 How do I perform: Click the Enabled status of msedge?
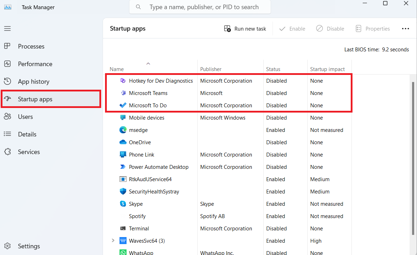point(276,130)
